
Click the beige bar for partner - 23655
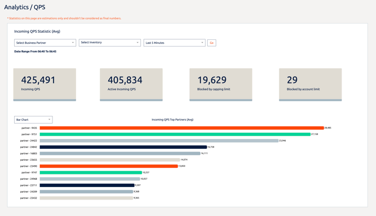(110, 160)
